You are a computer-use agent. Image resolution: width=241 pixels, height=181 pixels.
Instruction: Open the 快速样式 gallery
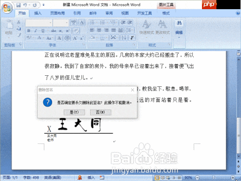click(x=147, y=28)
